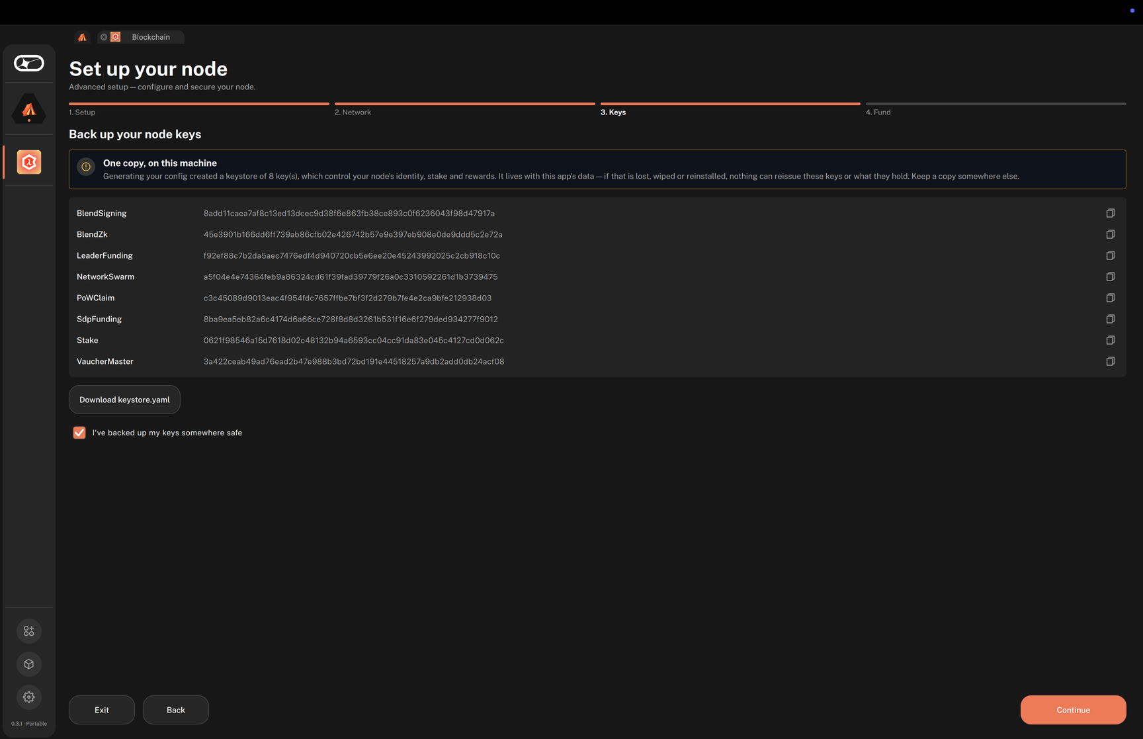Click the Back up your node keys heading
The height and width of the screenshot is (739, 1143).
point(135,134)
